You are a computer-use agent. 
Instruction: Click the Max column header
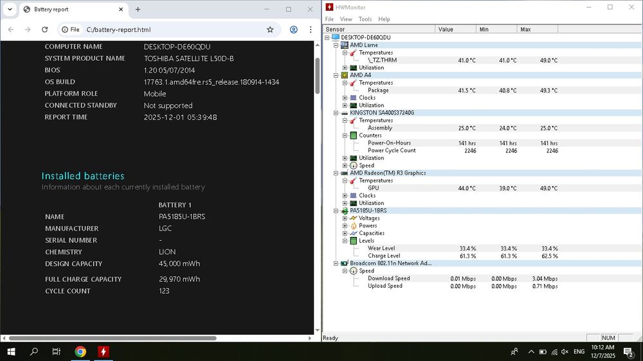(x=538, y=30)
